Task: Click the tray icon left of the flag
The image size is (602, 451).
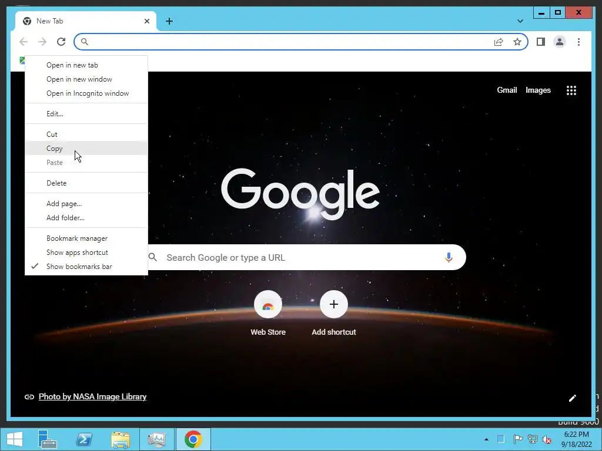Action: pyautogui.click(x=501, y=439)
